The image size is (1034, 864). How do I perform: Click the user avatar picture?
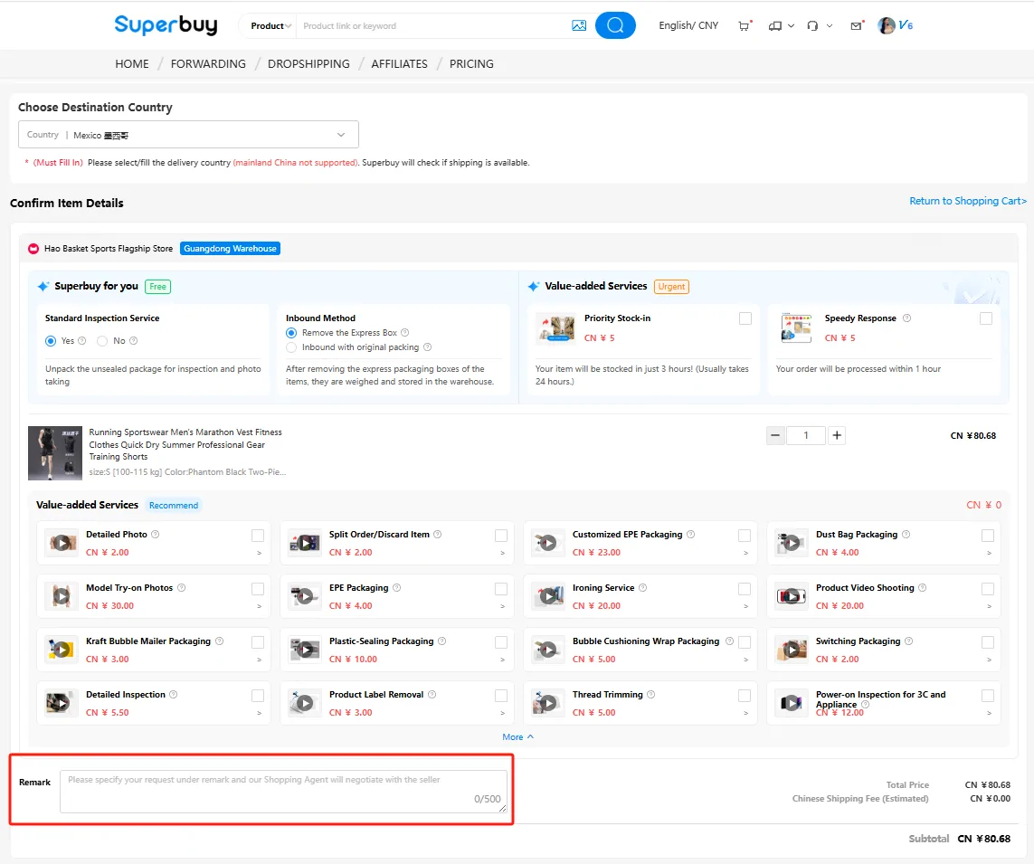tap(887, 25)
